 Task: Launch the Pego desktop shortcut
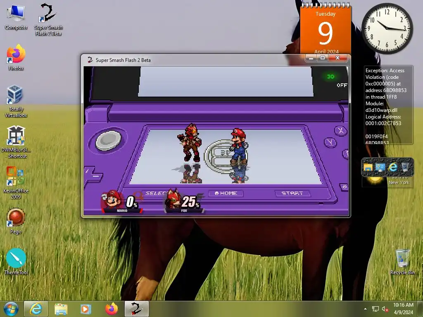[16, 221]
